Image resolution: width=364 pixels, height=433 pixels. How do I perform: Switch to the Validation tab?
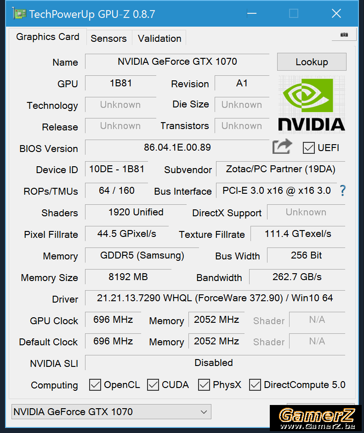159,39
